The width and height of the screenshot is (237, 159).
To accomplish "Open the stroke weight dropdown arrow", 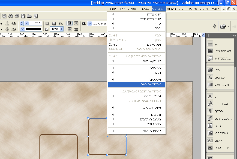I will pos(27,23).
